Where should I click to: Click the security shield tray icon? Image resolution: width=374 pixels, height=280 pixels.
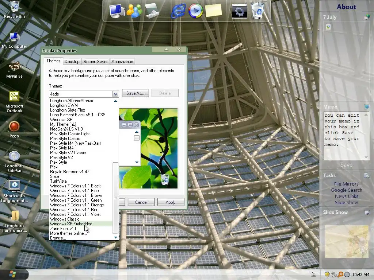pos(327,275)
